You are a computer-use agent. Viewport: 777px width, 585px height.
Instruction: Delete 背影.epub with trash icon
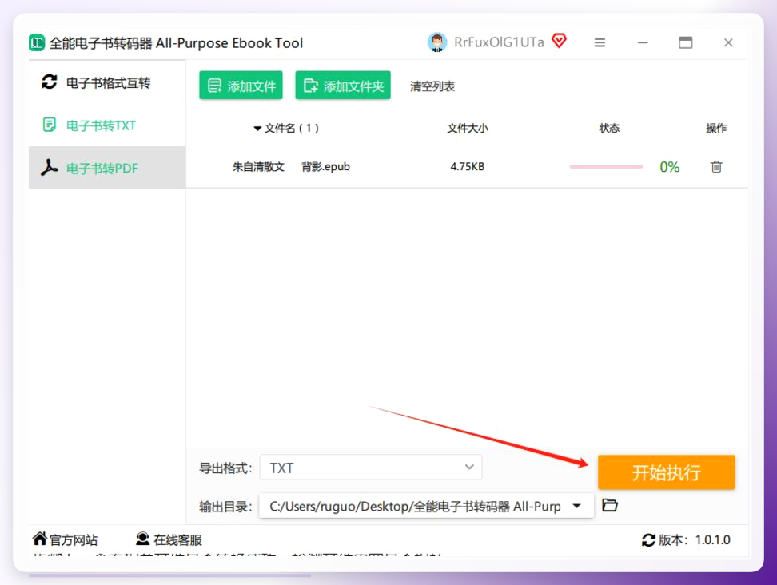tap(716, 167)
